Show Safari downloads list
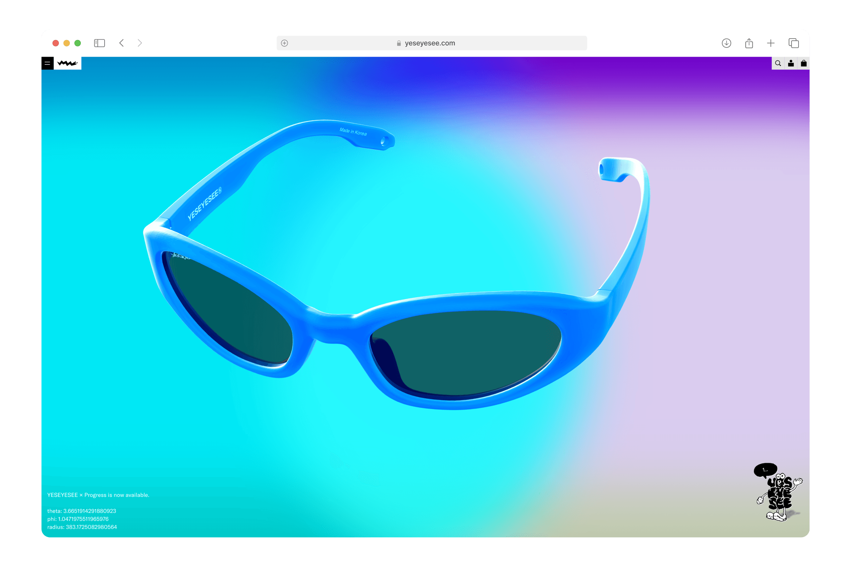This screenshot has width=851, height=567. pyautogui.click(x=726, y=43)
